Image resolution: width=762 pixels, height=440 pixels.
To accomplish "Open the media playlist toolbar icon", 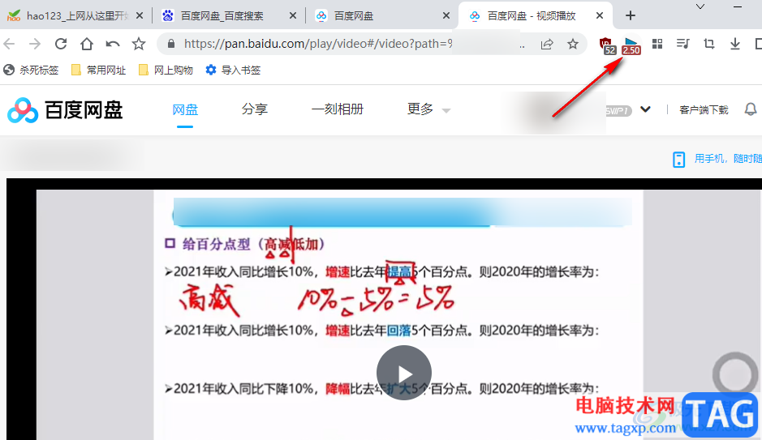I will [682, 44].
